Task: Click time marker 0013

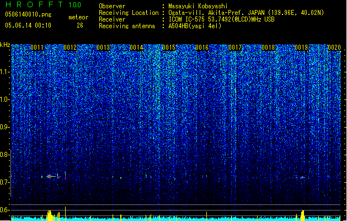Action: pyautogui.click(x=103, y=48)
